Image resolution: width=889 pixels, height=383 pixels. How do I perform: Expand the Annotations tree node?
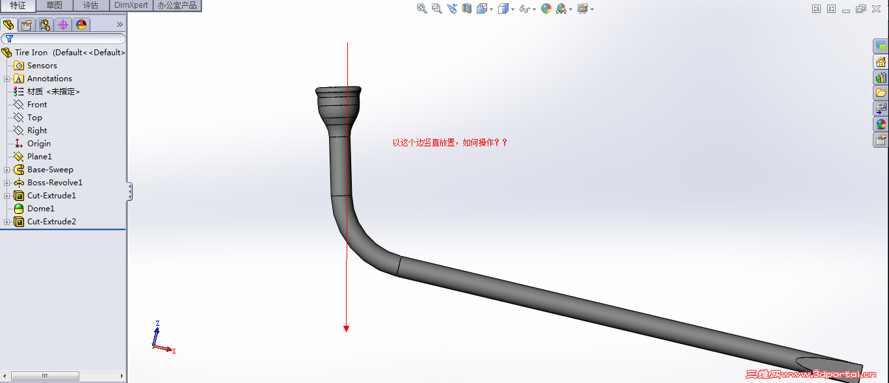click(x=7, y=79)
